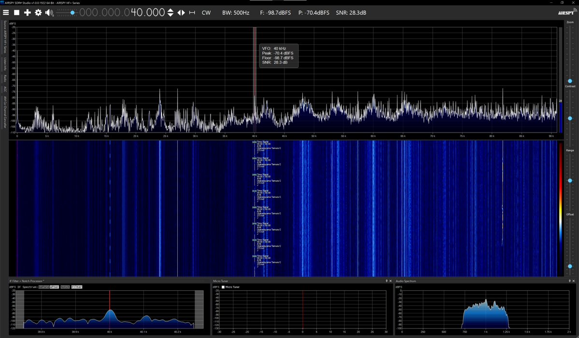This screenshot has width=579, height=338.
Task: Click the red center line in Micro Tuner
Action: 303,310
